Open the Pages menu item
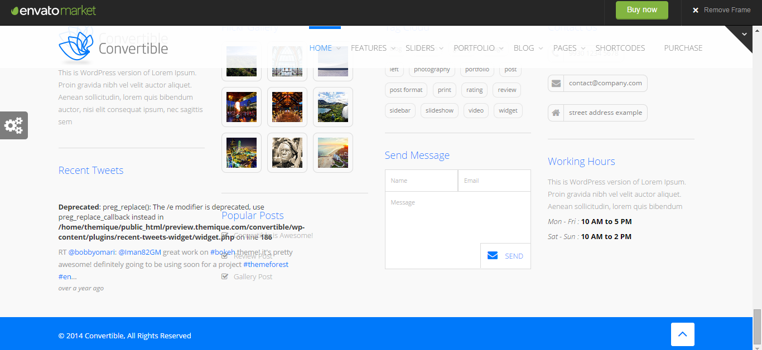Image resolution: width=762 pixels, height=350 pixels. click(565, 48)
